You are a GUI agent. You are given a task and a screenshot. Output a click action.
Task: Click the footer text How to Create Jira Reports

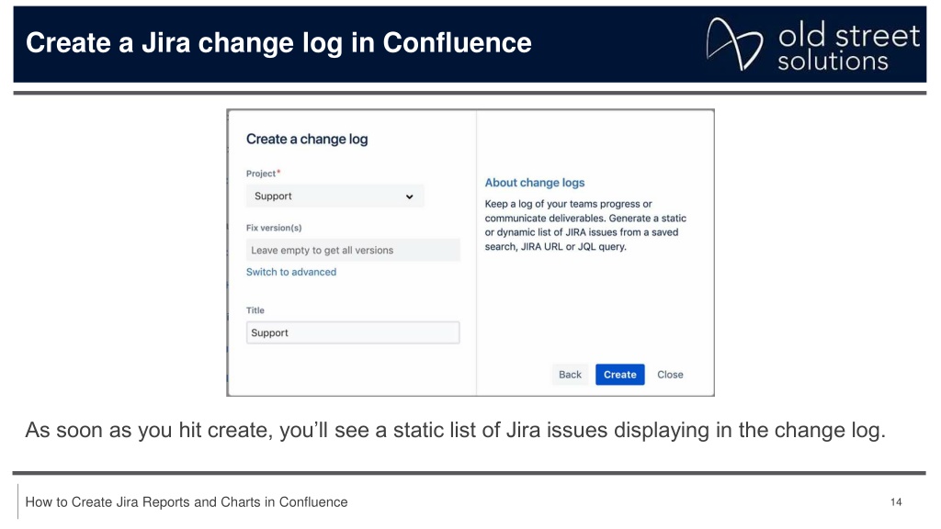point(186,502)
